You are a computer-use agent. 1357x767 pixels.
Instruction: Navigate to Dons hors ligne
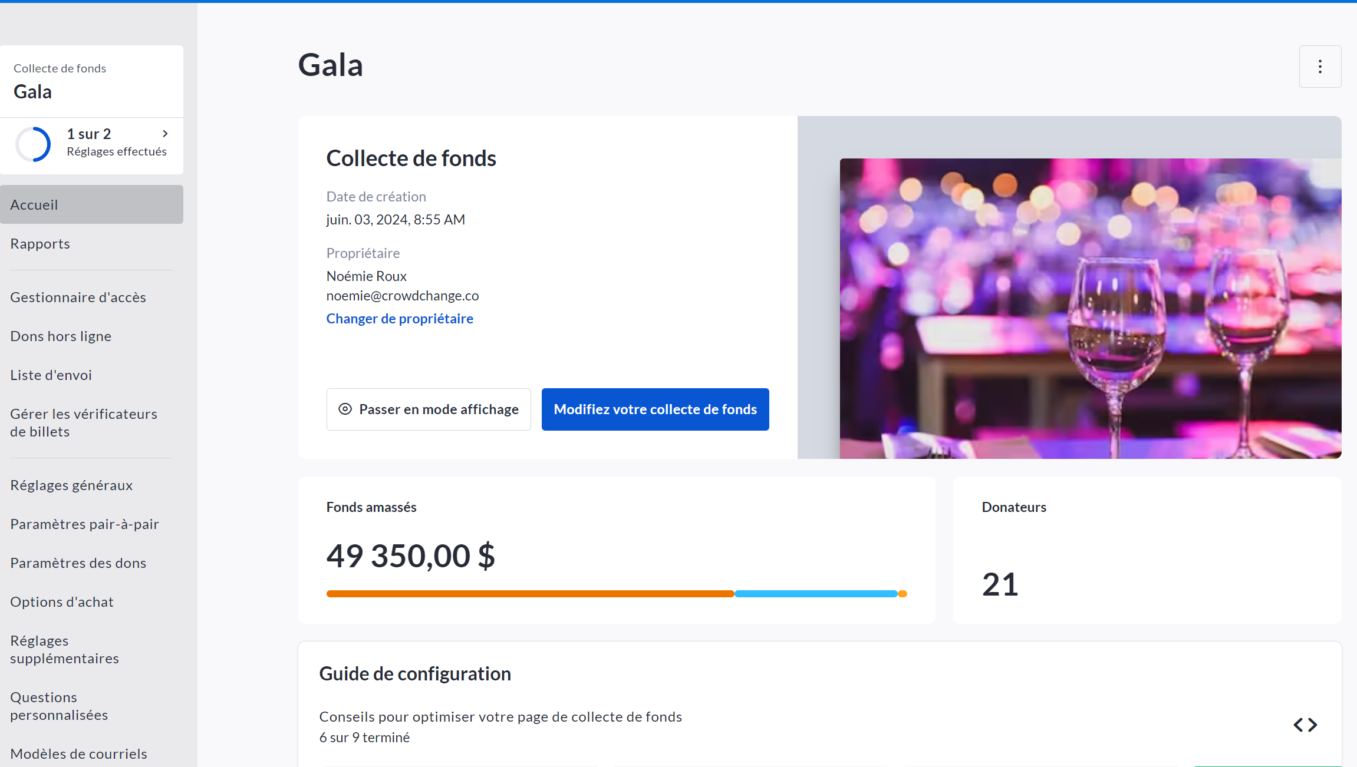[61, 336]
